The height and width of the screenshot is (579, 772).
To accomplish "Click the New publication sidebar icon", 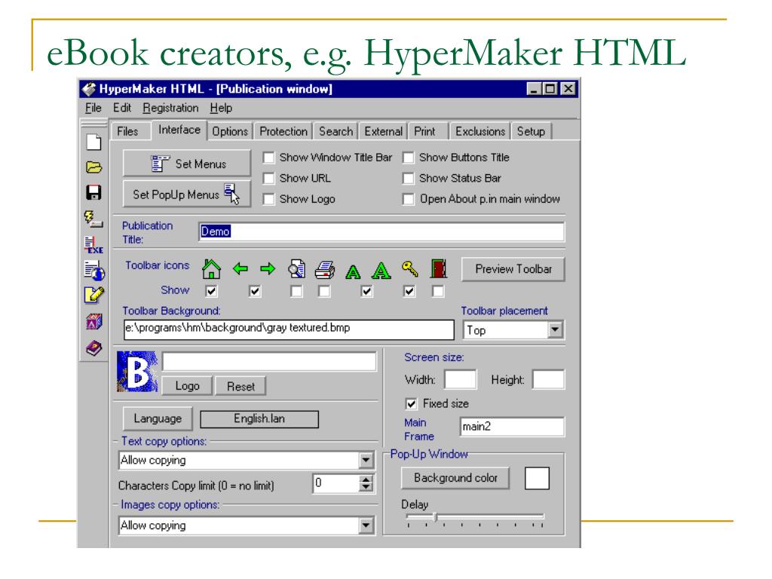I will point(93,142).
